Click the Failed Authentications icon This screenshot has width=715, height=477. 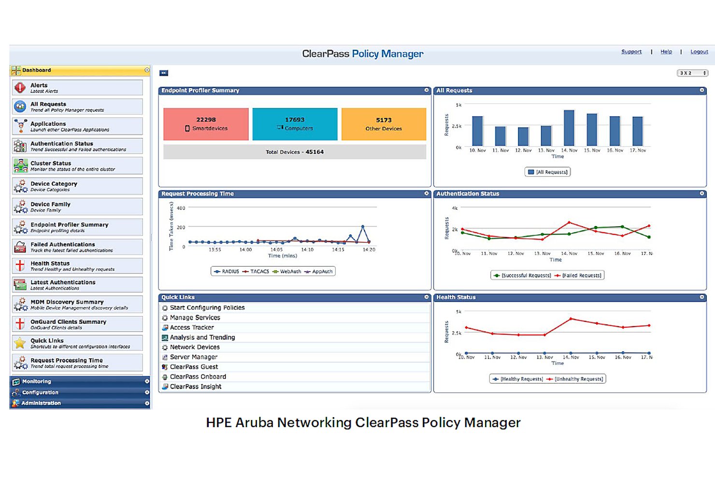coord(20,247)
